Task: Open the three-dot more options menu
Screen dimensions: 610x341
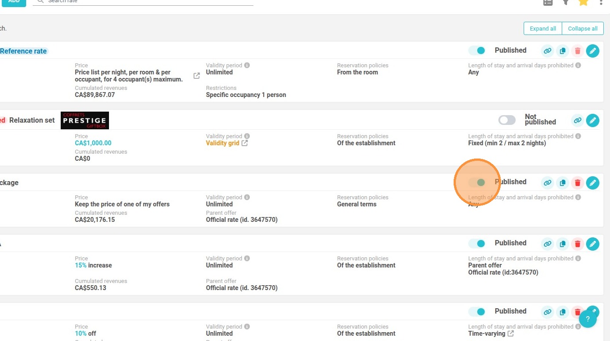Action: pyautogui.click(x=601, y=2)
